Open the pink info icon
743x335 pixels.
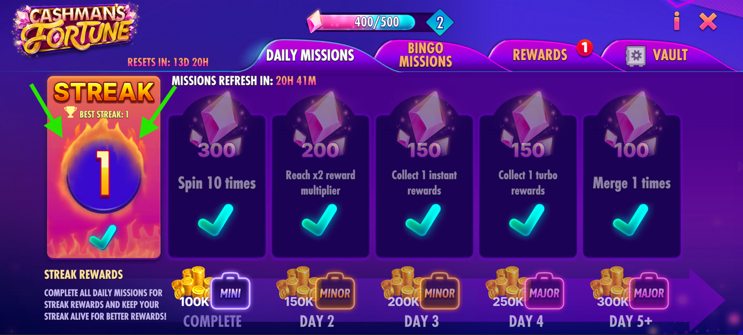676,21
